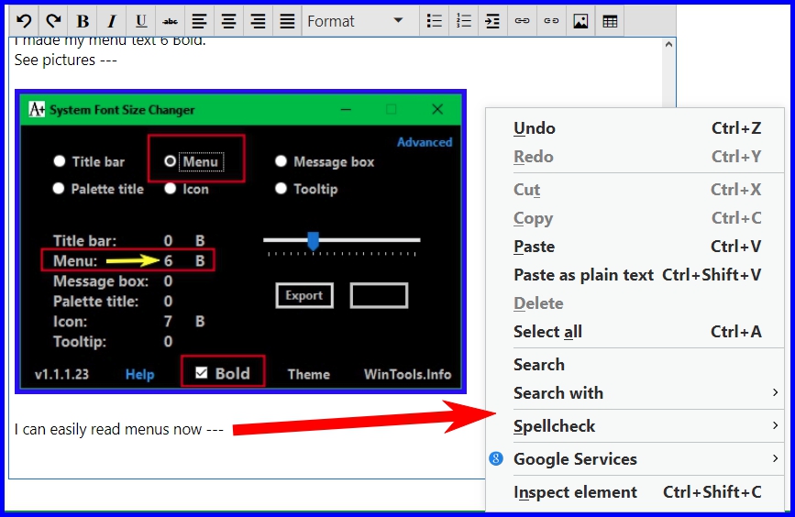Viewport: 795px width, 517px height.
Task: Select the Menu radio button
Action: point(170,161)
